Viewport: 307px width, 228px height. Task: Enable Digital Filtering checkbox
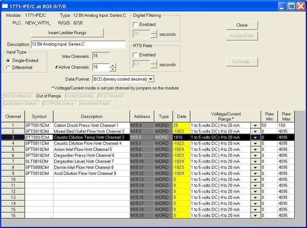(x=135, y=24)
